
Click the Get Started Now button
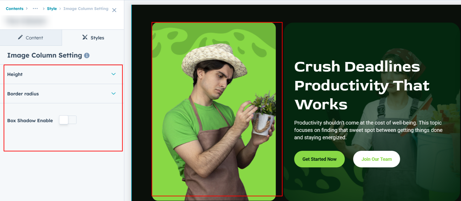(319, 159)
